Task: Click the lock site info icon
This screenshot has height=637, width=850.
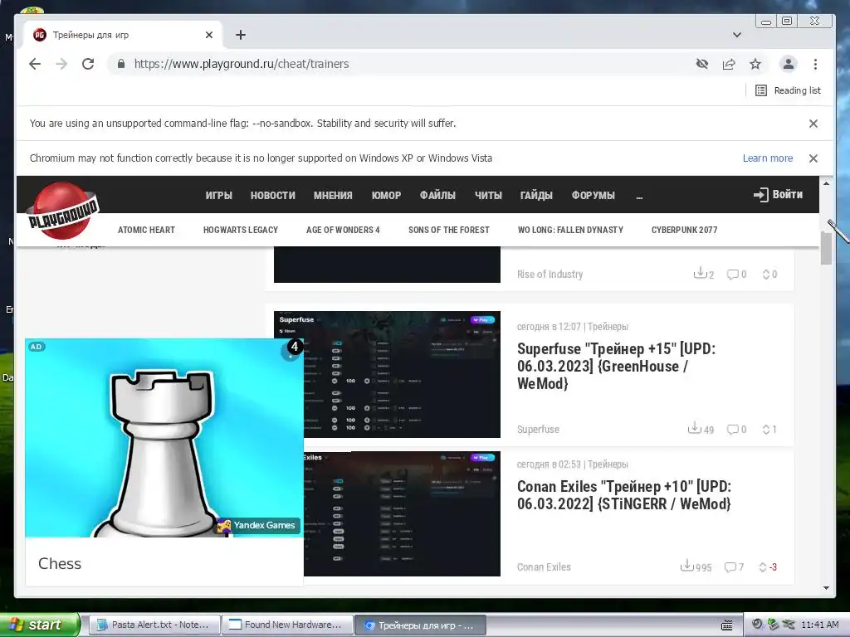Action: click(121, 64)
